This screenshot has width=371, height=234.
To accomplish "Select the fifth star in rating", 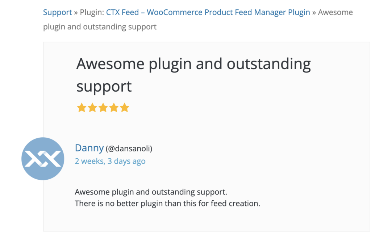I will click(x=125, y=108).
